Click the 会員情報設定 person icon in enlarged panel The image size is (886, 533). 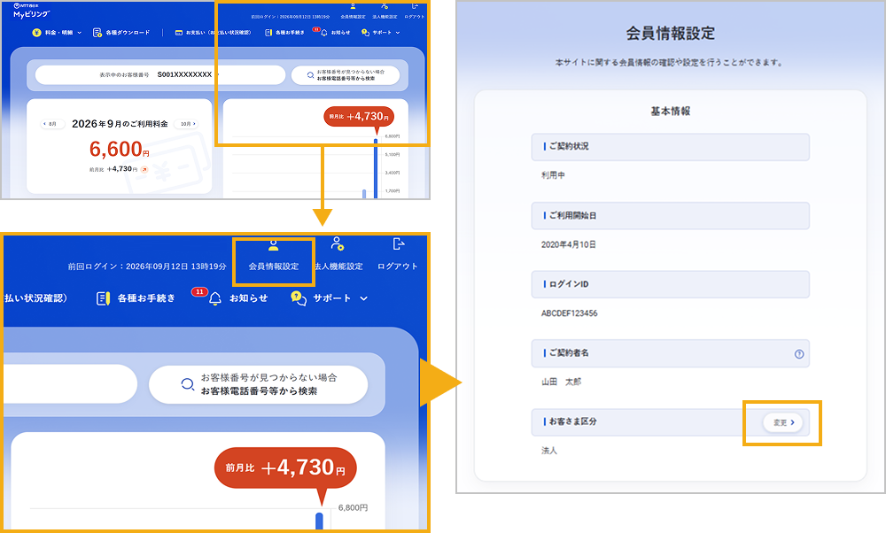click(274, 245)
